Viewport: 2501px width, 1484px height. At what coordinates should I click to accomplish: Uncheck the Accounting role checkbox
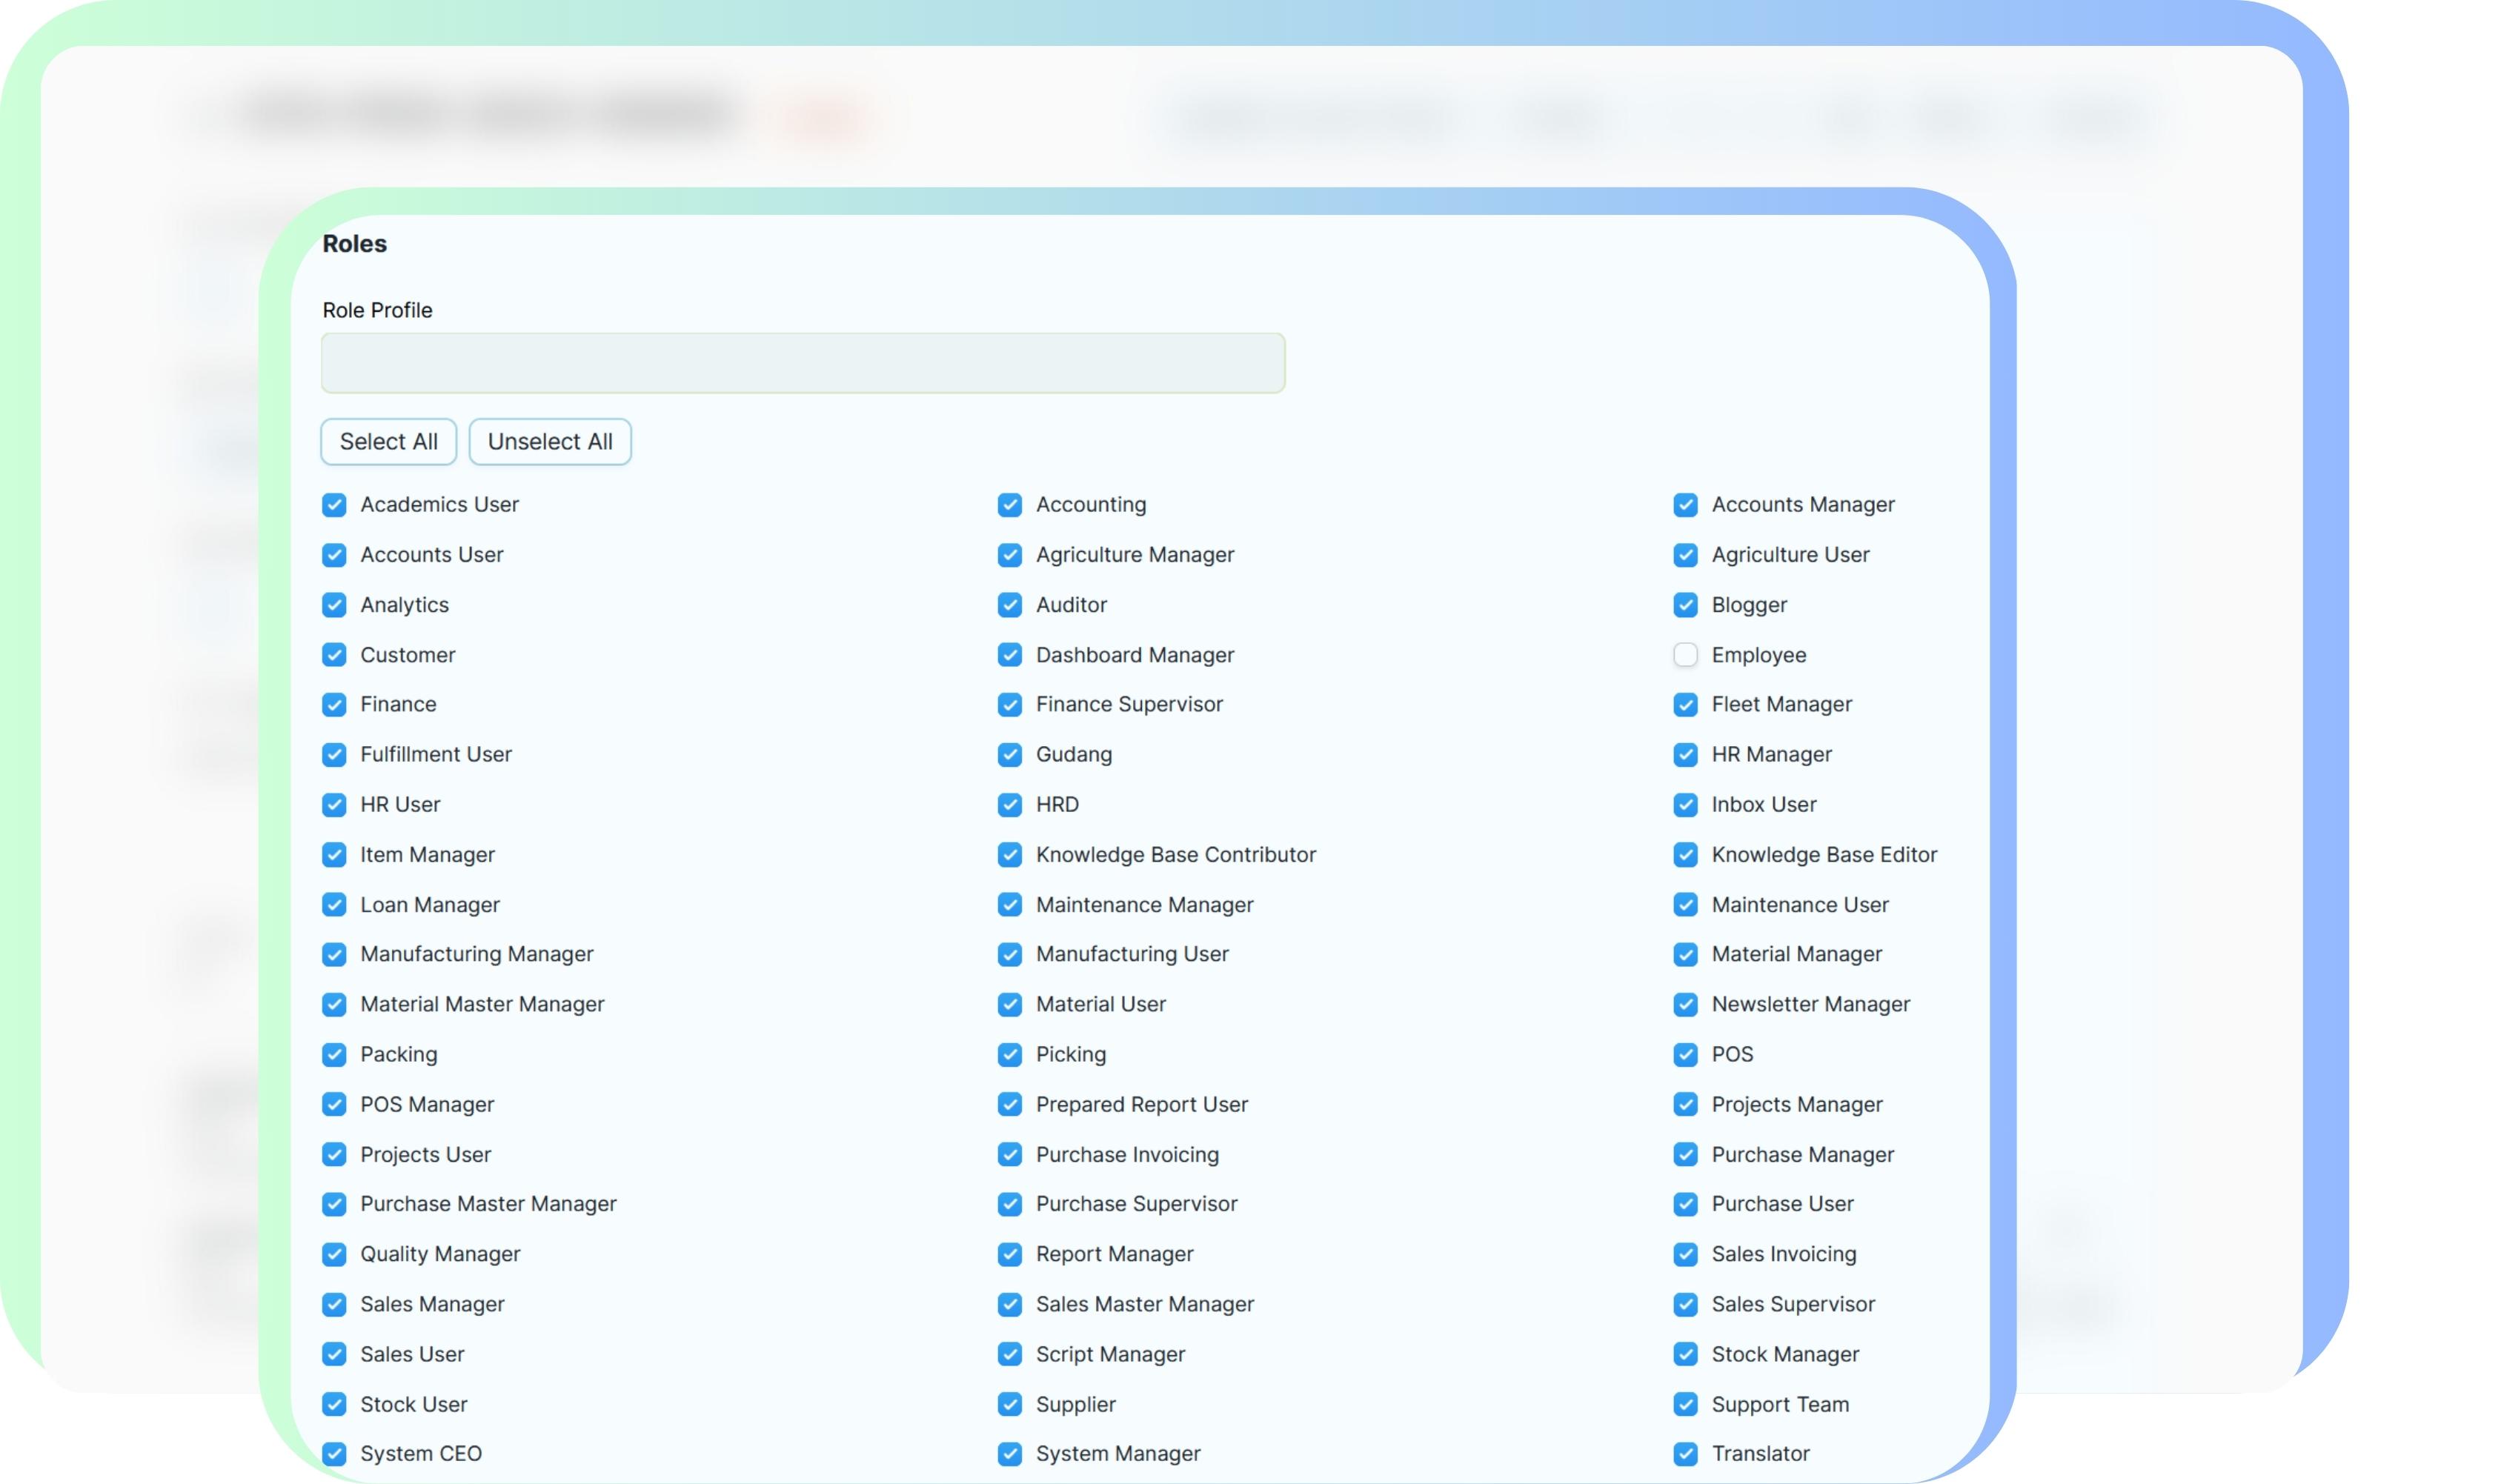1009,505
